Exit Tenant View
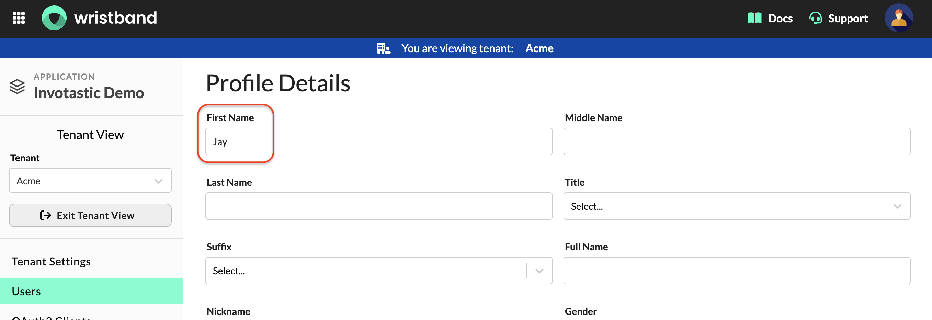The height and width of the screenshot is (320, 932). [90, 216]
